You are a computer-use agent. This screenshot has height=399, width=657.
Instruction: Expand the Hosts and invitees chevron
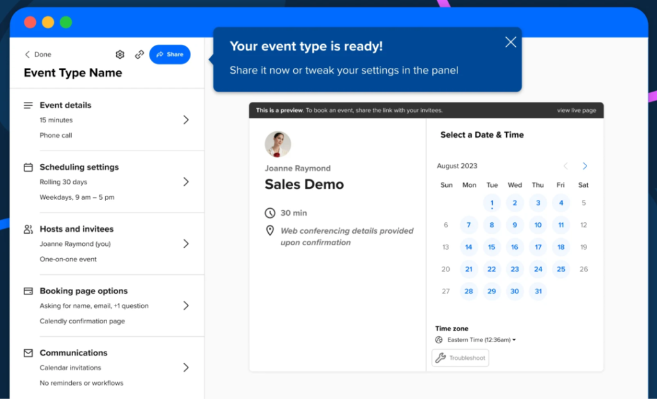click(x=186, y=244)
